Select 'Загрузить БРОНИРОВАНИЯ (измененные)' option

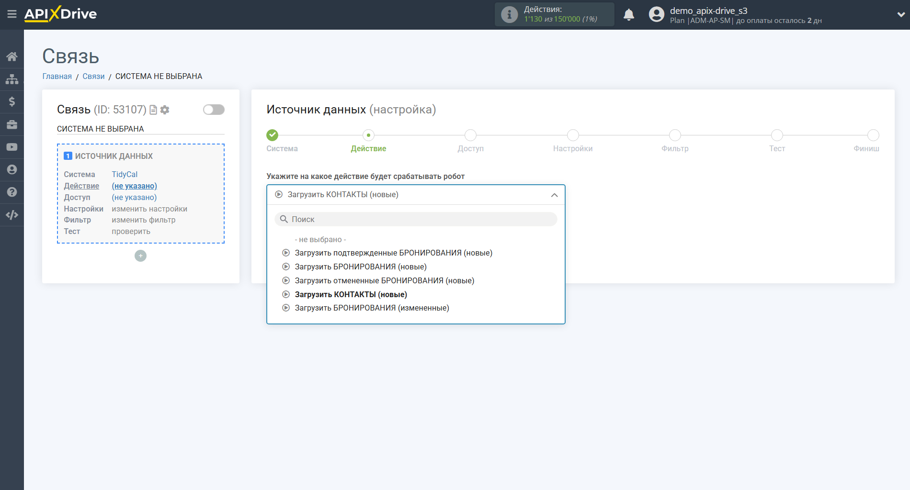[372, 308]
